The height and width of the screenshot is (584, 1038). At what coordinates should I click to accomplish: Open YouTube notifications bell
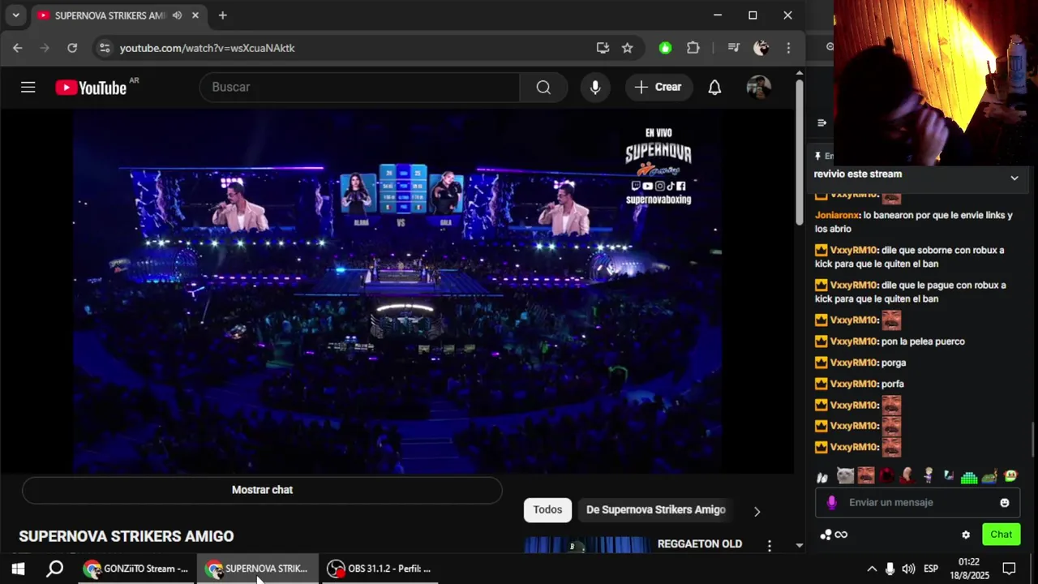714,87
